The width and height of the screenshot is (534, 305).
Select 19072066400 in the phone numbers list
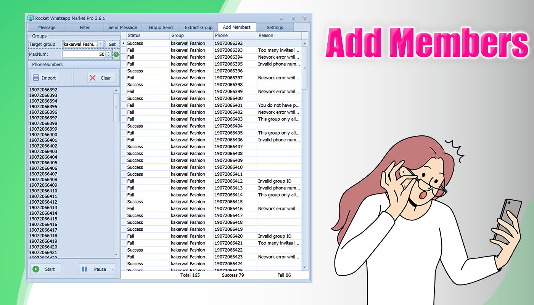(x=43, y=135)
